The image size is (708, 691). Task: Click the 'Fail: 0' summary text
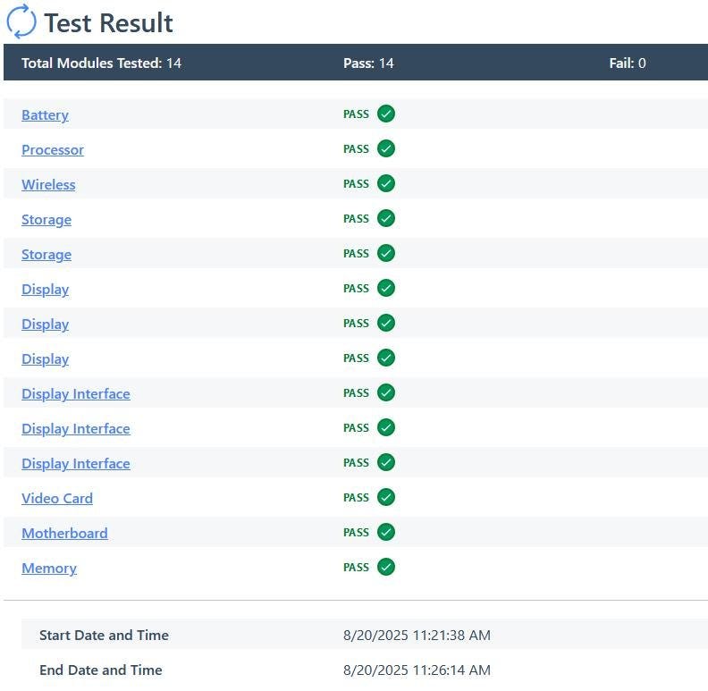[x=628, y=63]
